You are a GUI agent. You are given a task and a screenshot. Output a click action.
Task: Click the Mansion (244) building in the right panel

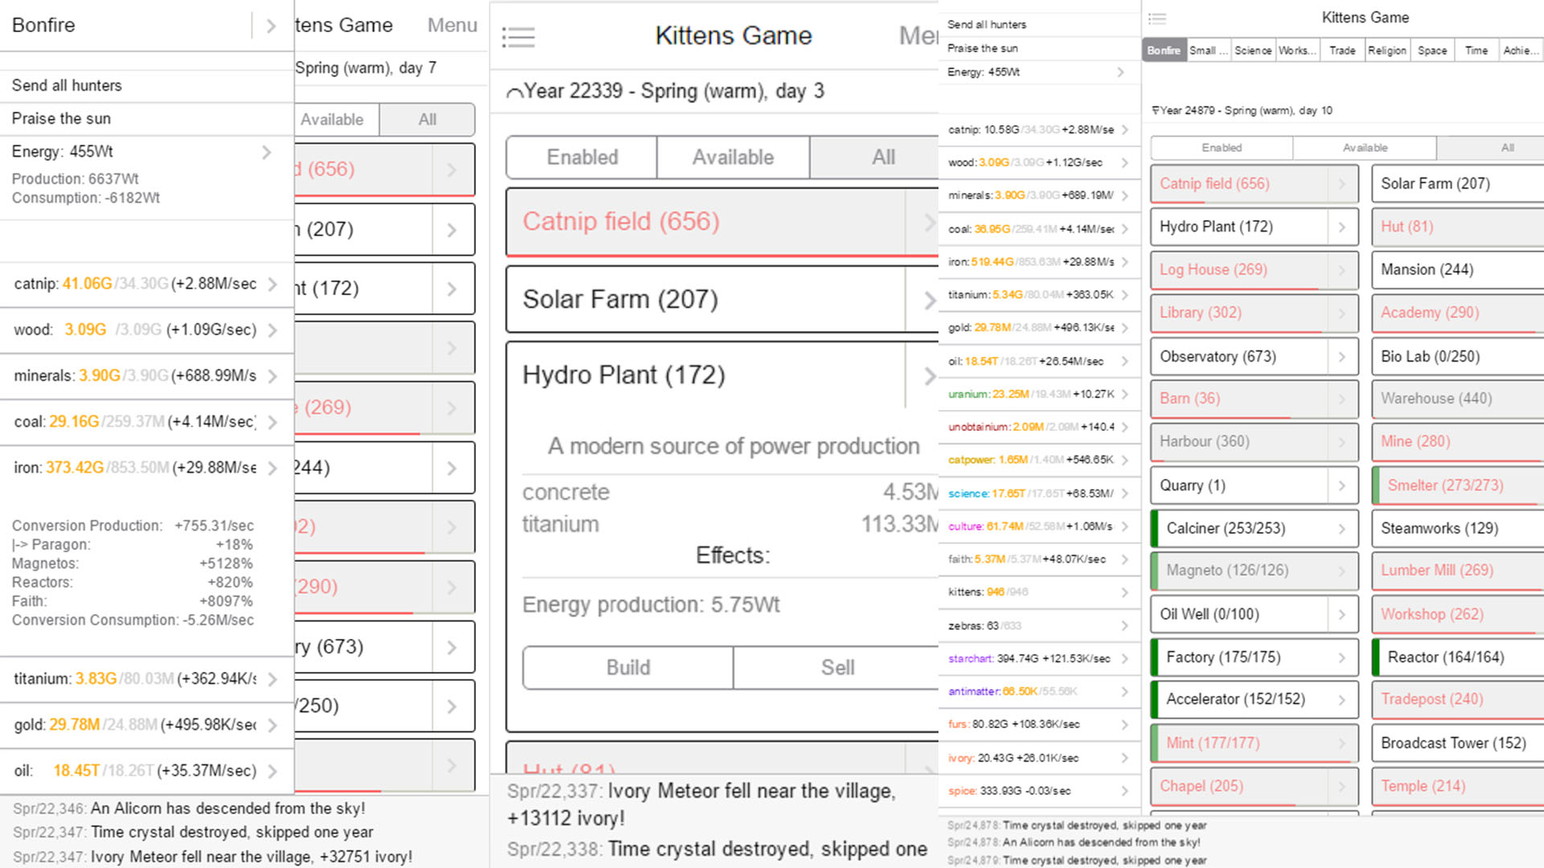pyautogui.click(x=1458, y=270)
